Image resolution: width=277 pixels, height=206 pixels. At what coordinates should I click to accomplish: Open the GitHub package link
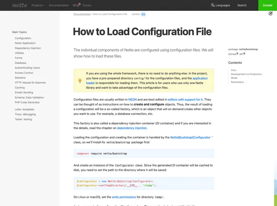(233, 54)
